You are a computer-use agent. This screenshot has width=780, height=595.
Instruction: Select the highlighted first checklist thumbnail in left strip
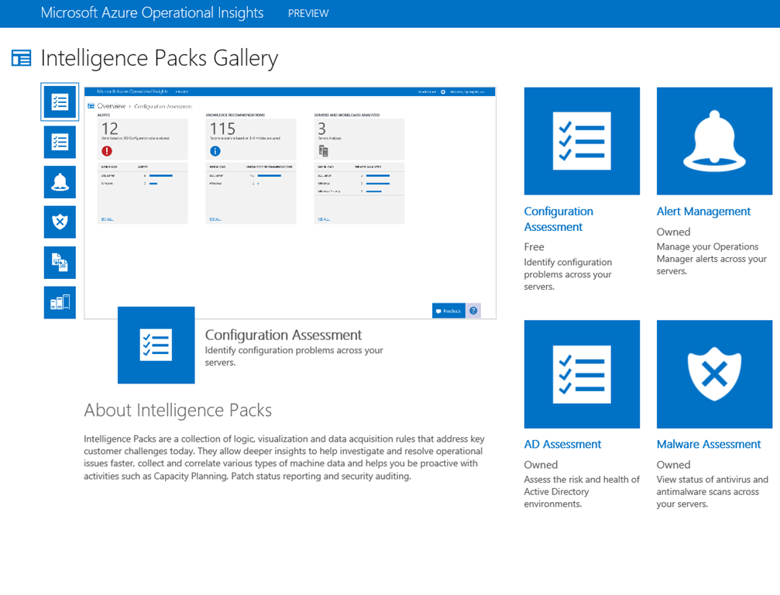click(60, 102)
